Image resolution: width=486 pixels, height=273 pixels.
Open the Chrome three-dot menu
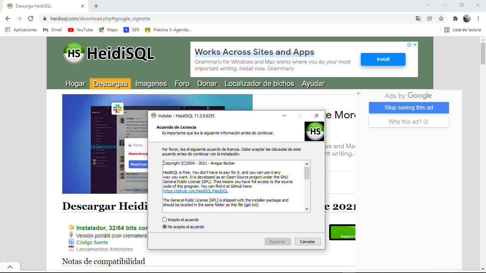click(479, 18)
